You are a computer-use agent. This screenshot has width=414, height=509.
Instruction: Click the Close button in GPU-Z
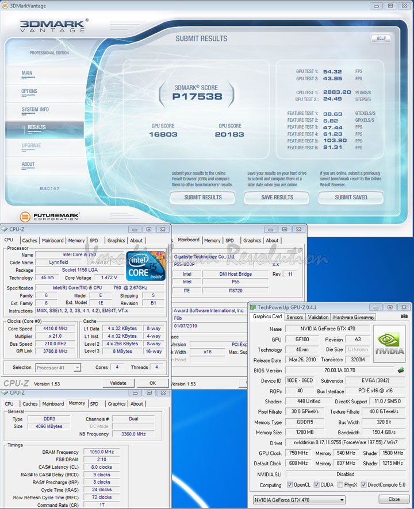[x=394, y=499]
